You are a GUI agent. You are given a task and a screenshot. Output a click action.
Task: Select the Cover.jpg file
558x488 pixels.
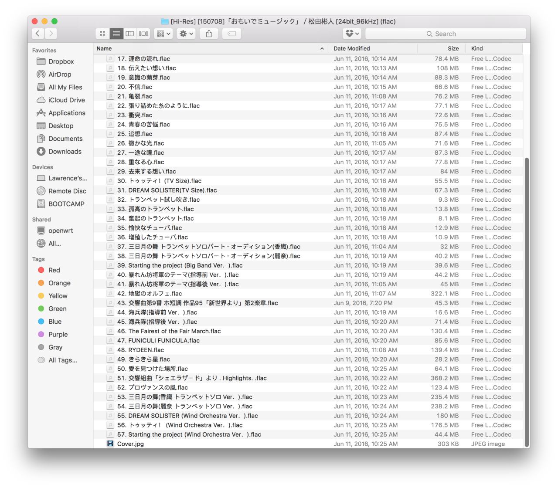pos(130,444)
